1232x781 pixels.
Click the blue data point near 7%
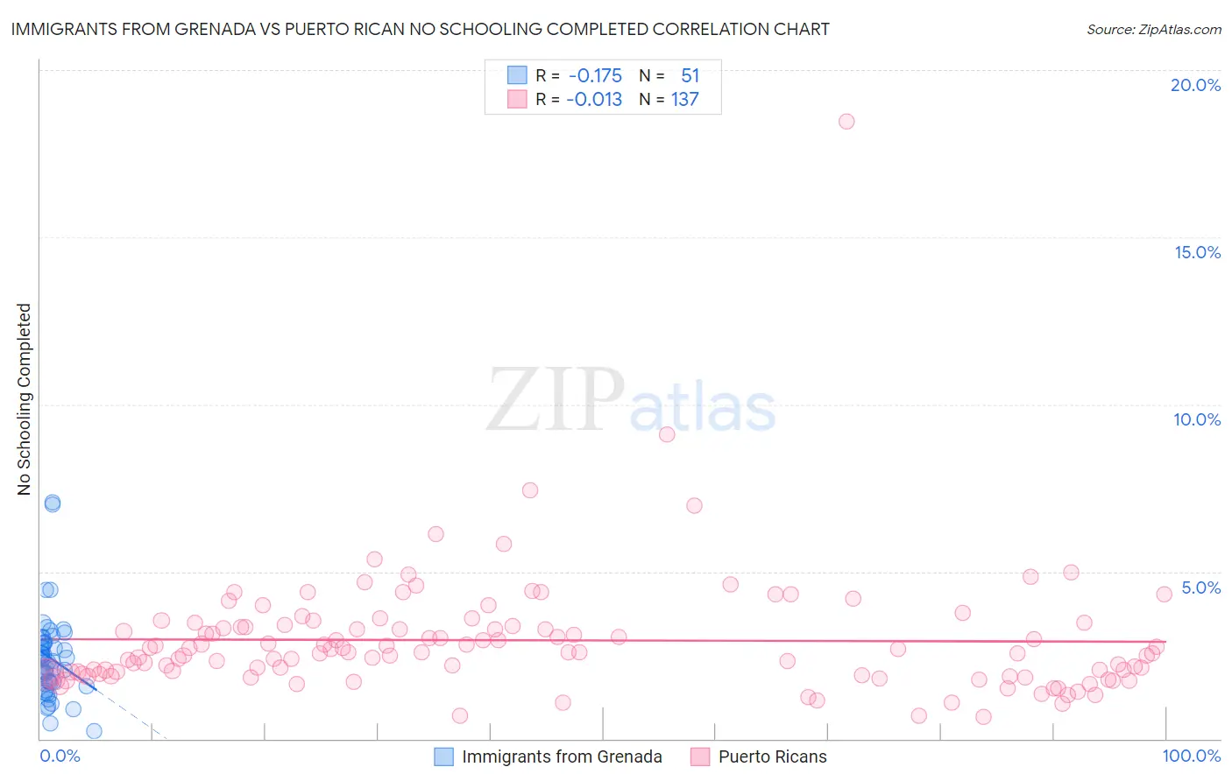tap(53, 503)
